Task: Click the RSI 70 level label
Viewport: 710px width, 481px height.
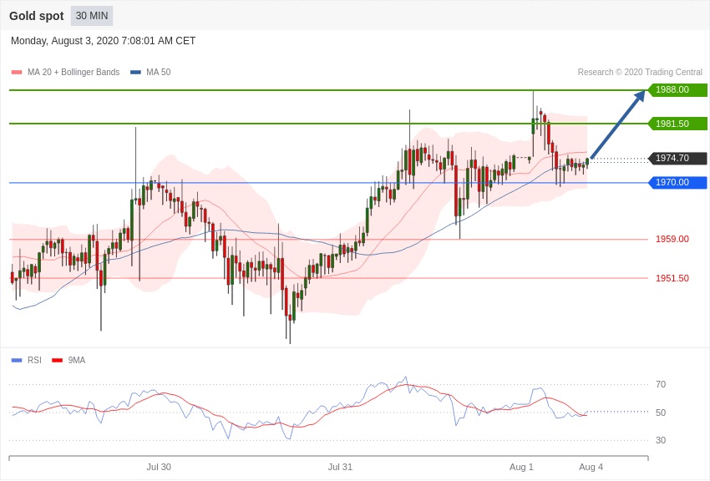Action: 661,384
